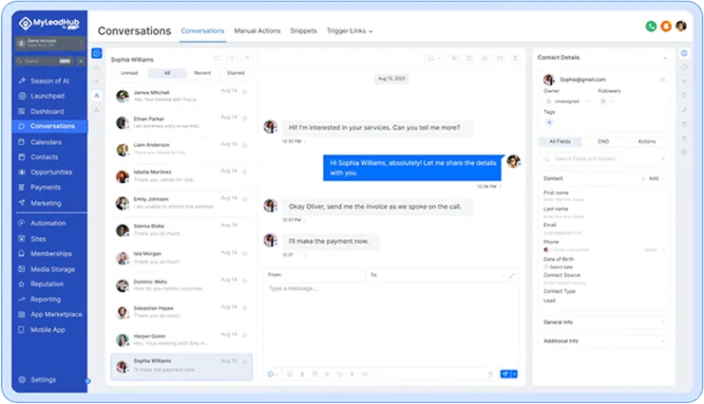704x404 pixels.
Task: Star the Liam Anderson conversation
Action: (245, 145)
